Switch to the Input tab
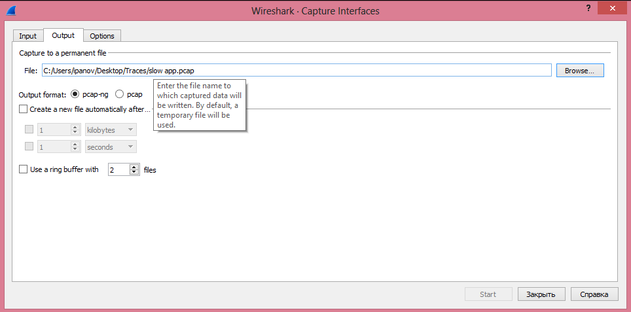This screenshot has width=631, height=312. coord(27,36)
